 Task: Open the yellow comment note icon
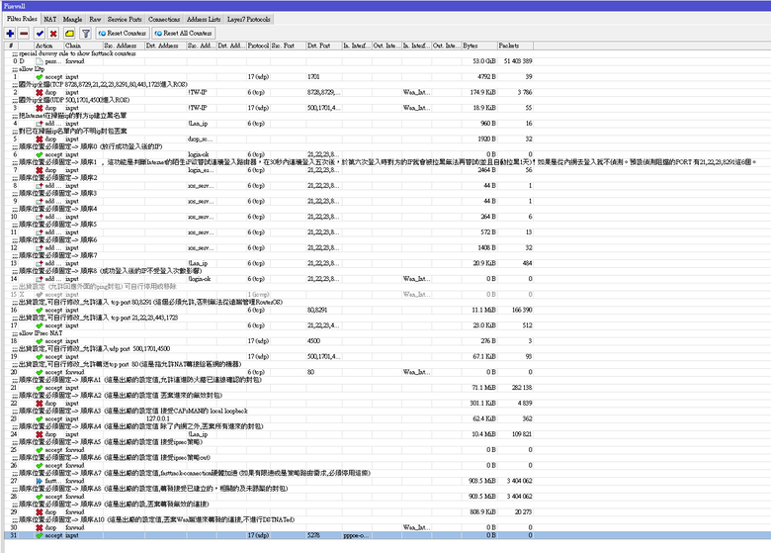(x=69, y=34)
